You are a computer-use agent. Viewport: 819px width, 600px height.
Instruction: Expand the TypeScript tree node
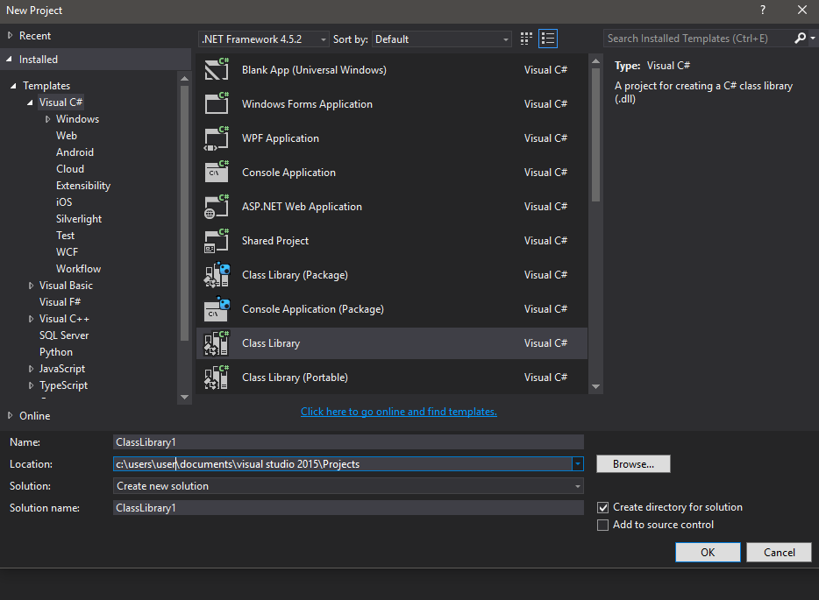(31, 385)
